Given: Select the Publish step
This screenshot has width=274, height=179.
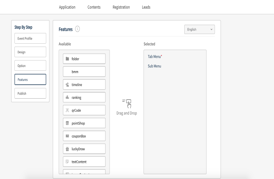Looking at the screenshot, I should (x=30, y=93).
